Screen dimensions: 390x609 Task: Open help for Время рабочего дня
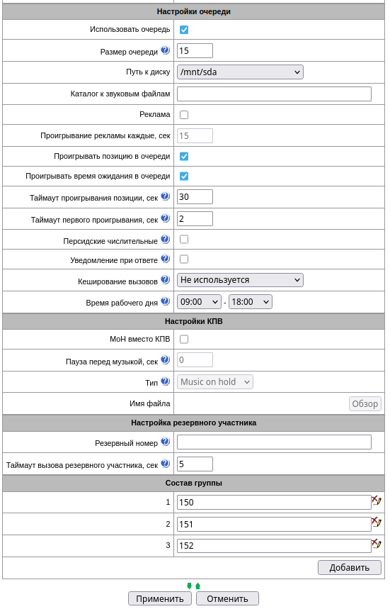pyautogui.click(x=165, y=302)
